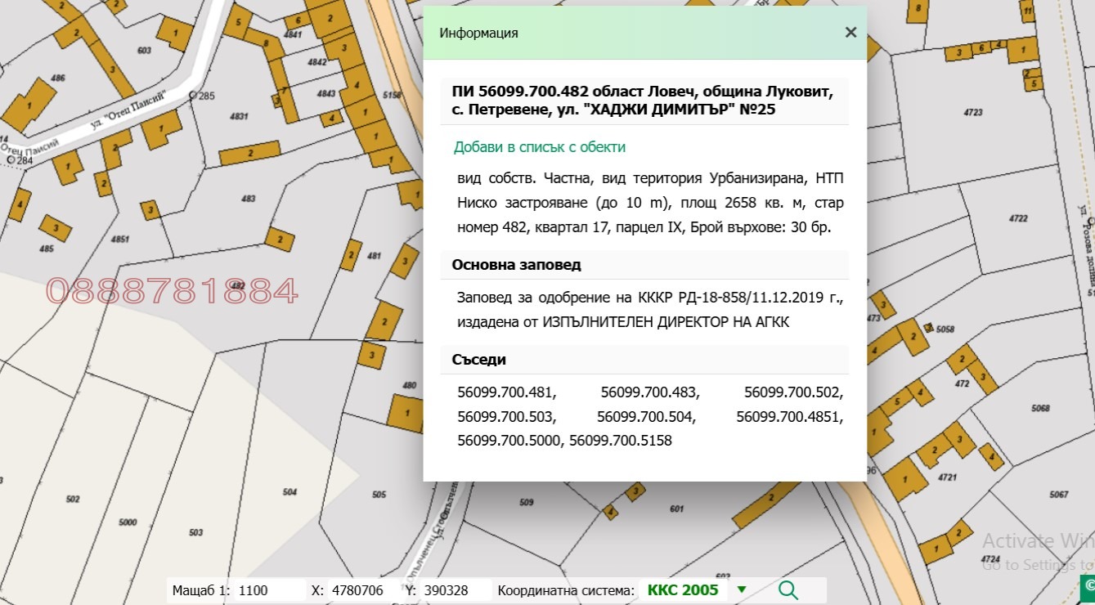Select parcel 4723 on the map
The image size is (1095, 605).
(973, 110)
